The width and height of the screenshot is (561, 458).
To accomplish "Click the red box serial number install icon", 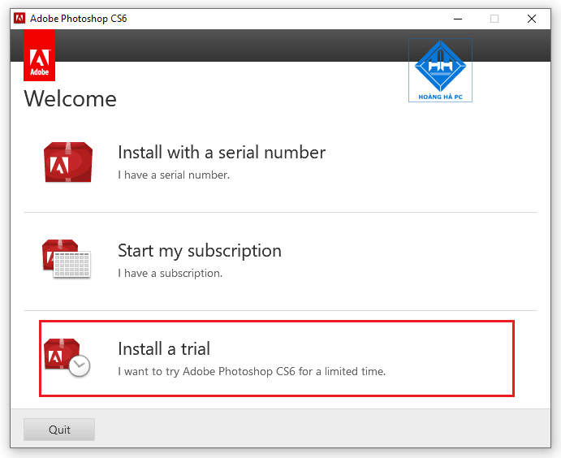I will (68, 162).
